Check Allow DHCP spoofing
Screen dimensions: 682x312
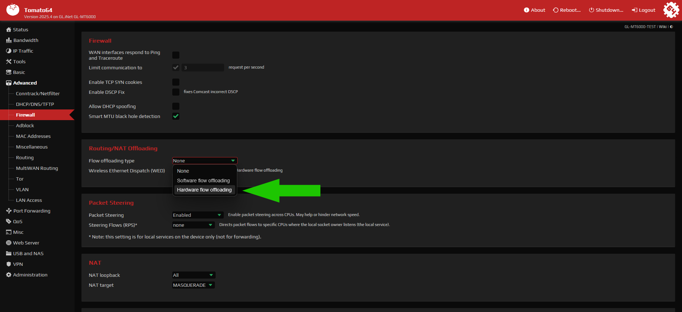176,106
